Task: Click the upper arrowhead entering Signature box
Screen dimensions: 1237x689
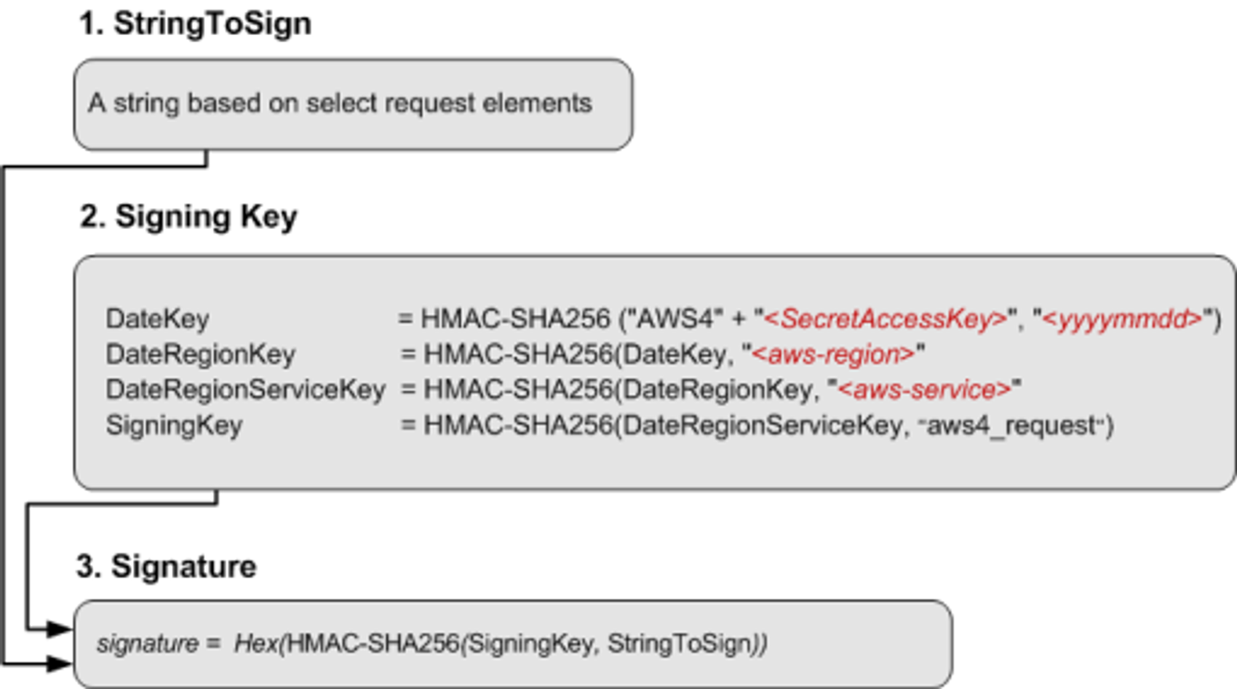Action: pyautogui.click(x=58, y=629)
